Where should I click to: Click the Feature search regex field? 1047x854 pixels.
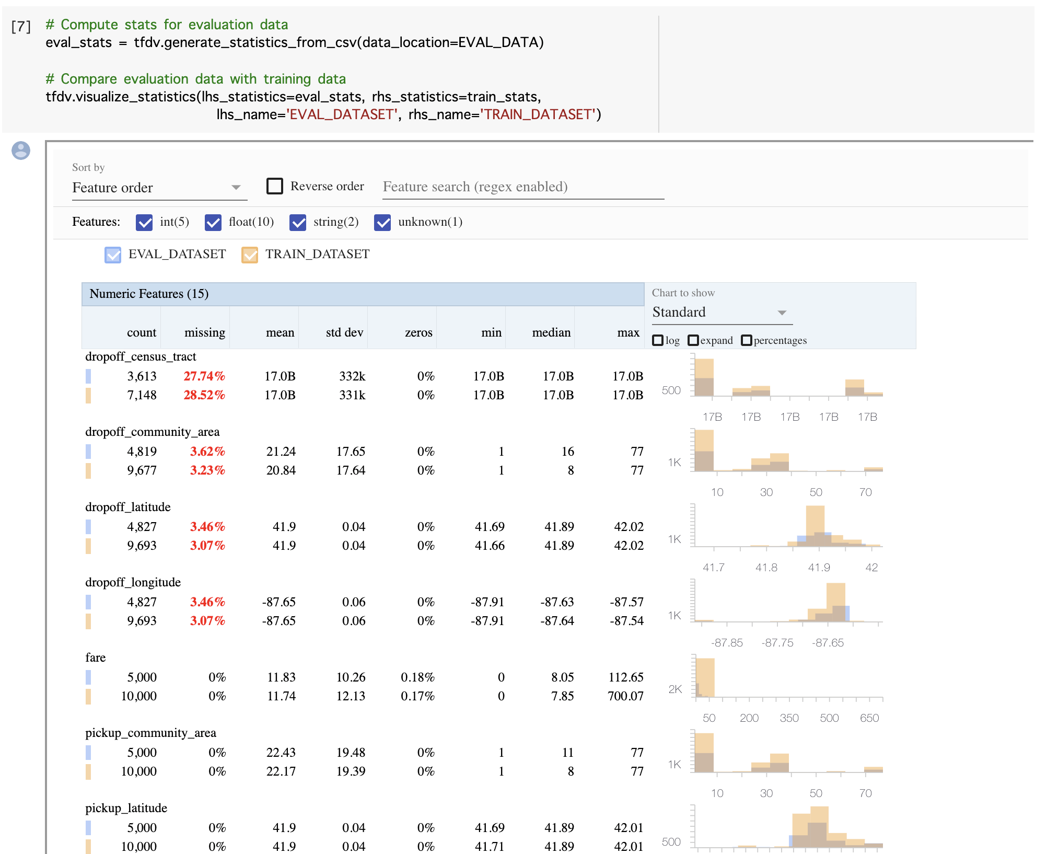tap(522, 187)
